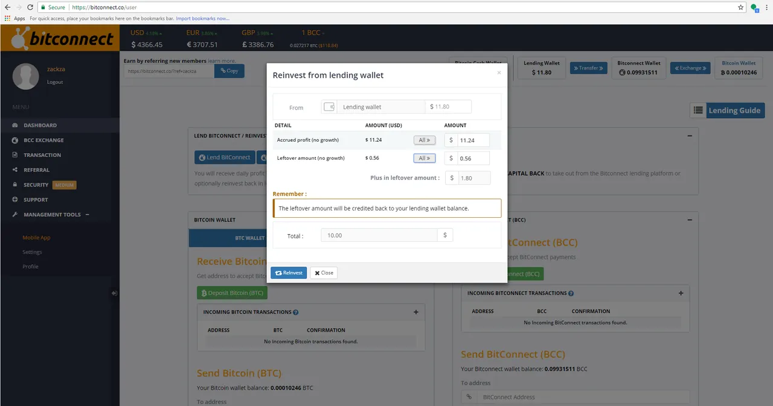Click the Security padlock icon
773x406 pixels.
click(15, 185)
